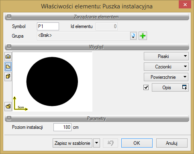Click the green plus to add a group
Image resolution: width=194 pixels, height=154 pixels.
pyautogui.click(x=143, y=36)
